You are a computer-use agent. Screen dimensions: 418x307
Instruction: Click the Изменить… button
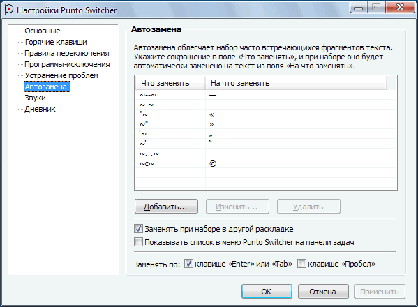(x=237, y=207)
